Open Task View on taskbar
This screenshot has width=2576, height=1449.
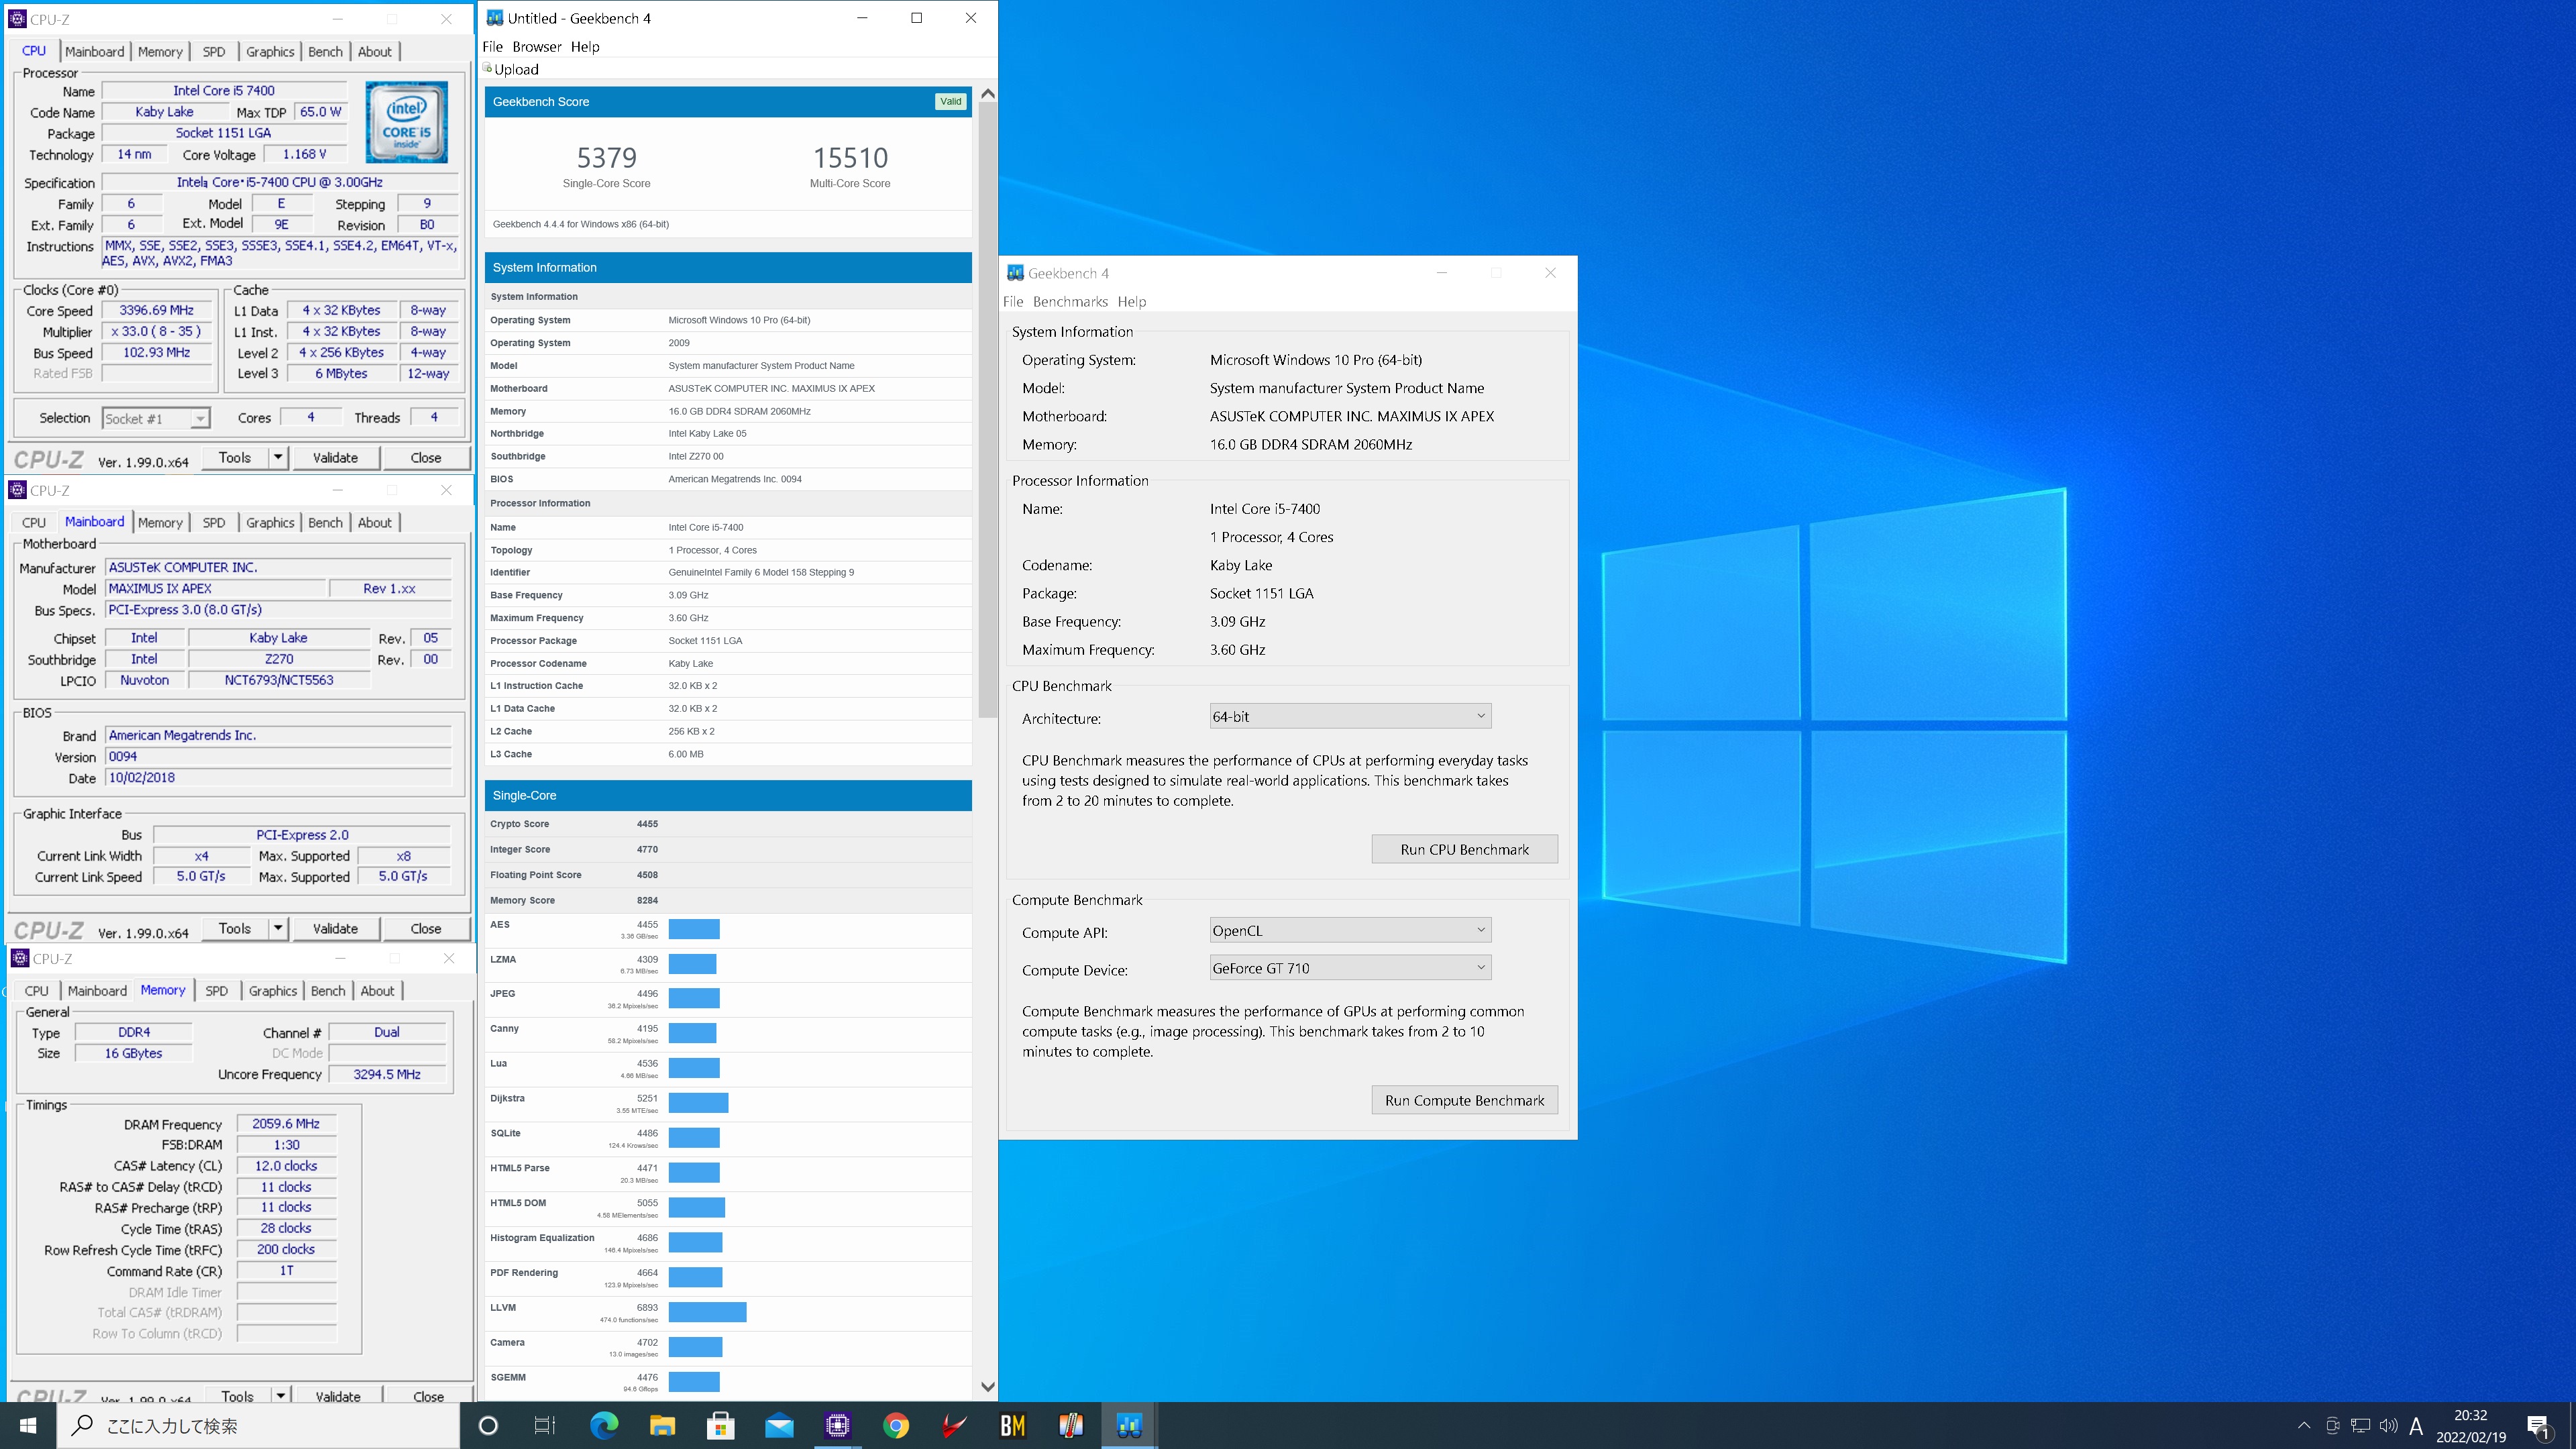tap(545, 1425)
